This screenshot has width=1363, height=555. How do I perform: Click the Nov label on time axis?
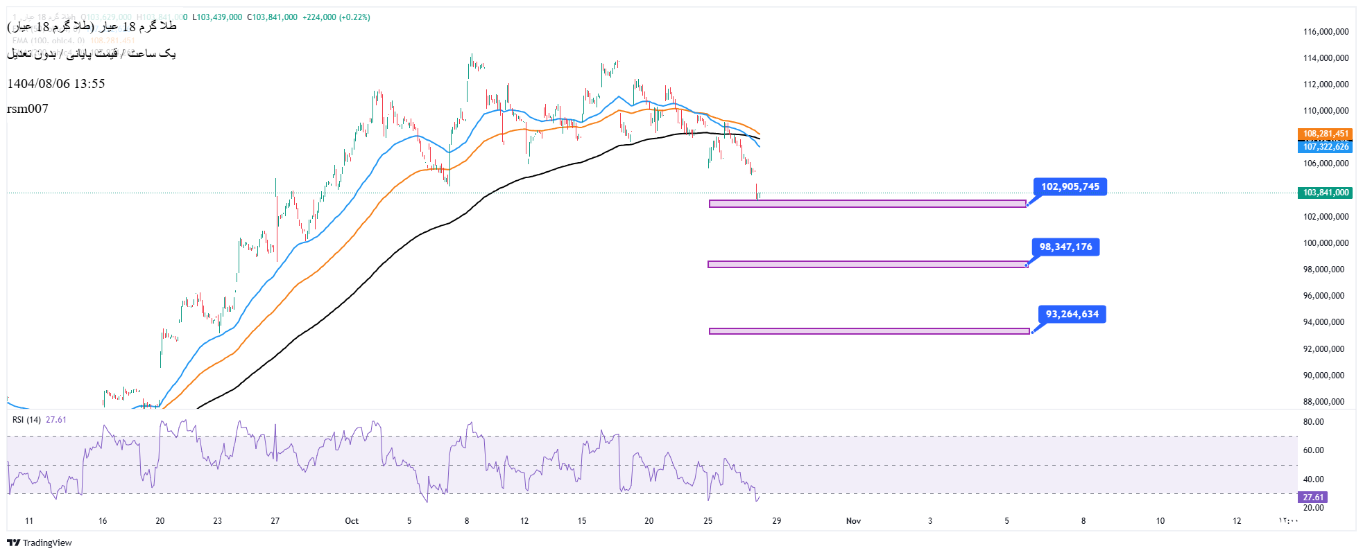[853, 521]
